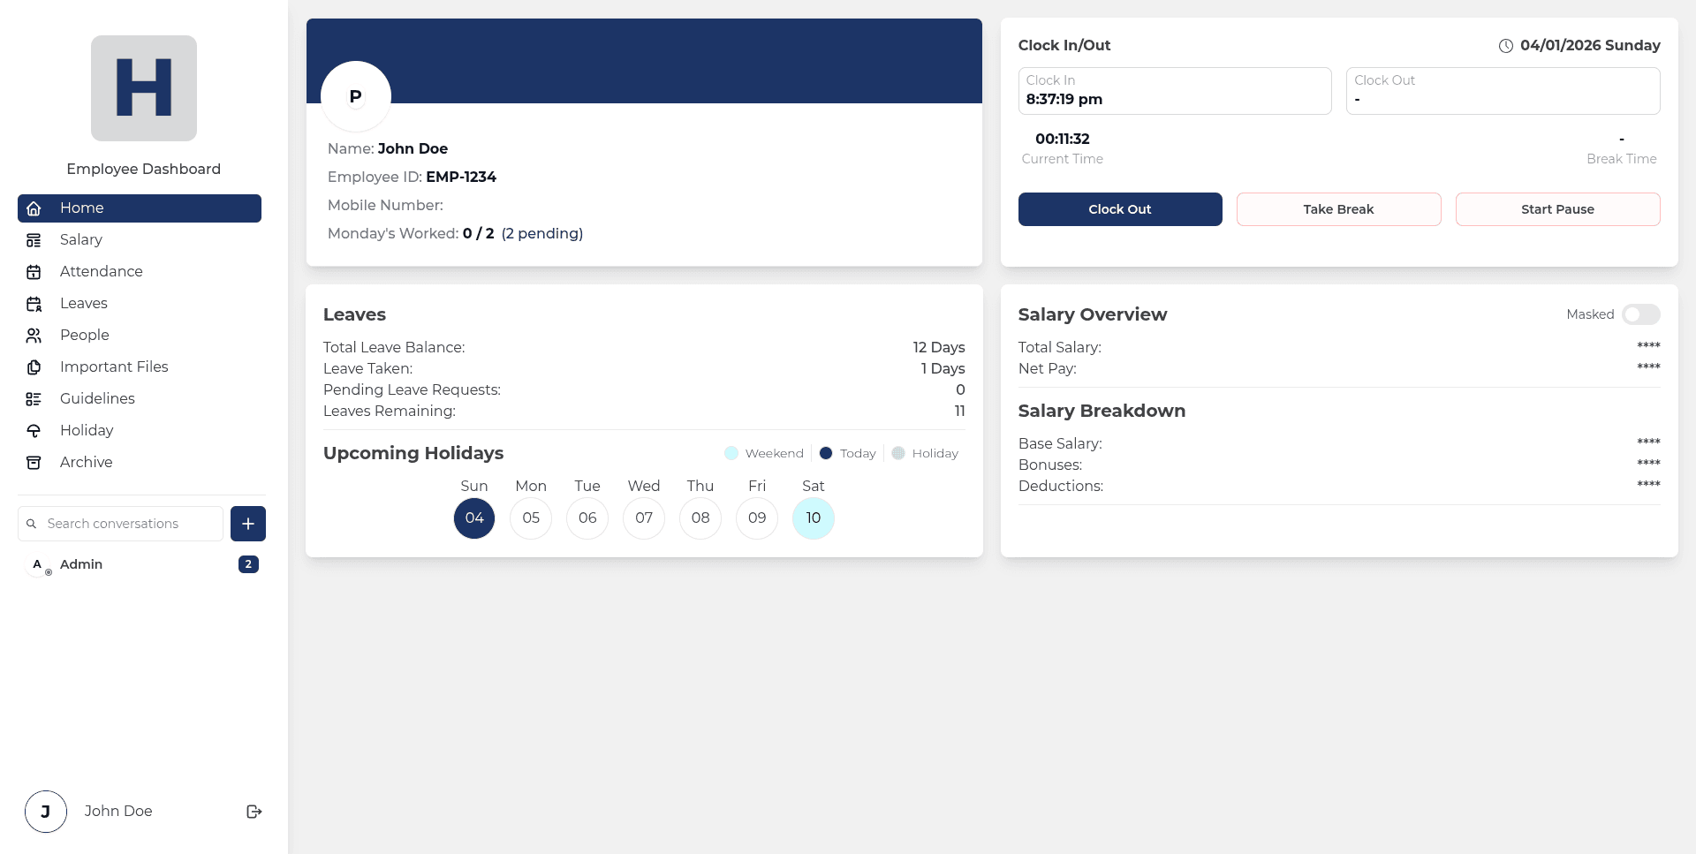Start a new conversation with plus button
The image size is (1696, 854).
click(x=248, y=524)
